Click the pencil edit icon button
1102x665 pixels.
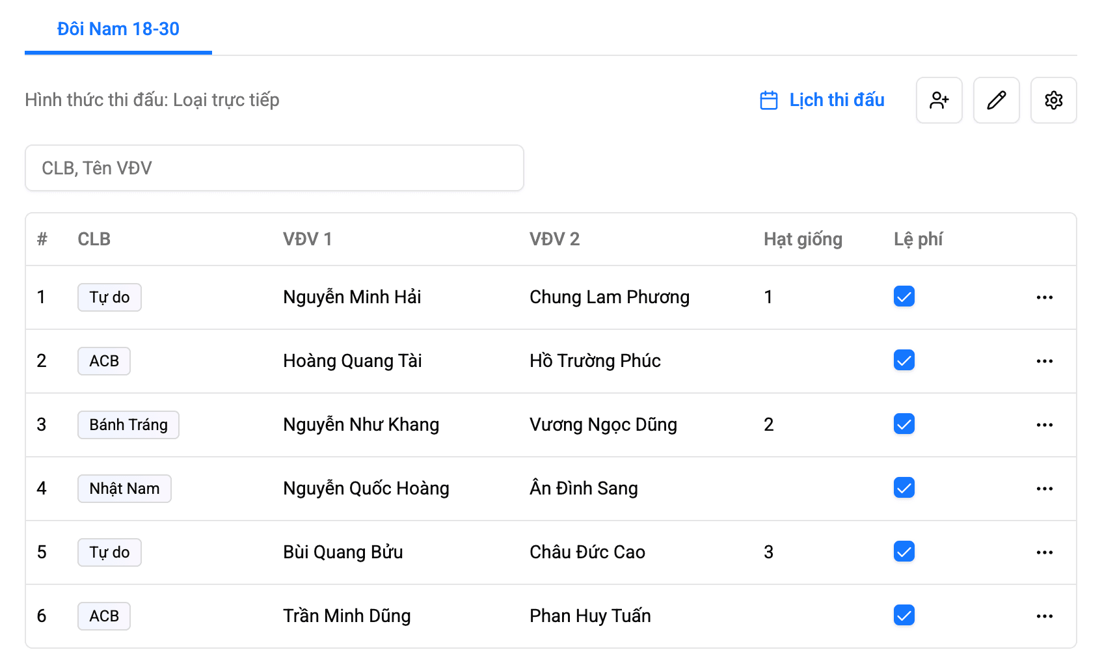click(996, 100)
